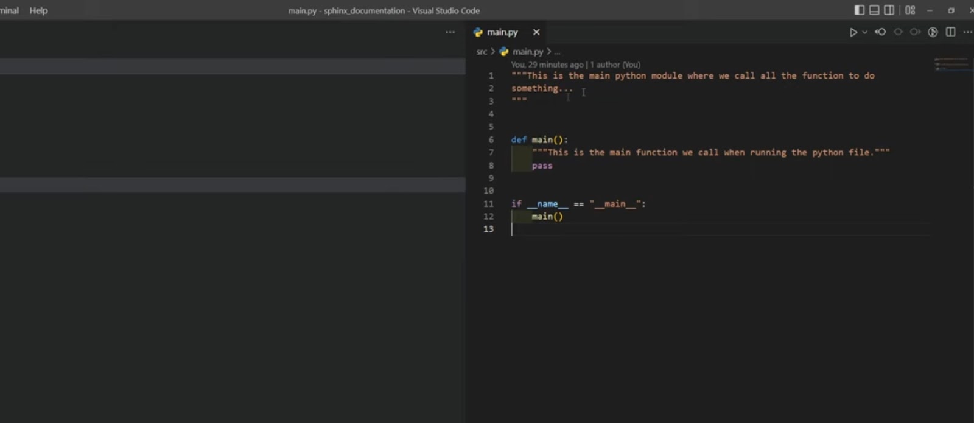Toggle primary side bar visibility

tap(860, 10)
